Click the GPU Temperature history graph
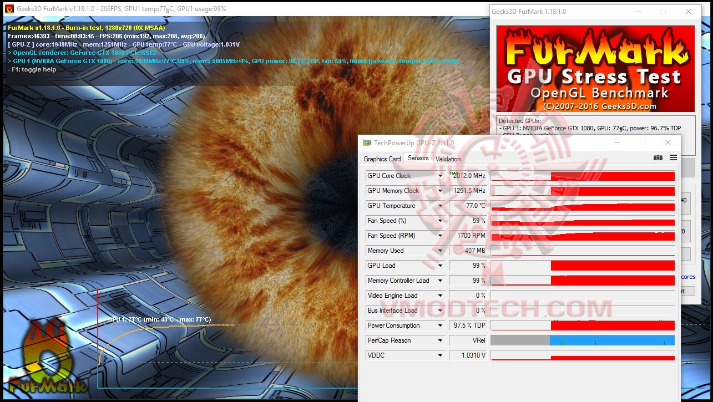Screen dimensions: 713x402 pos(583,206)
